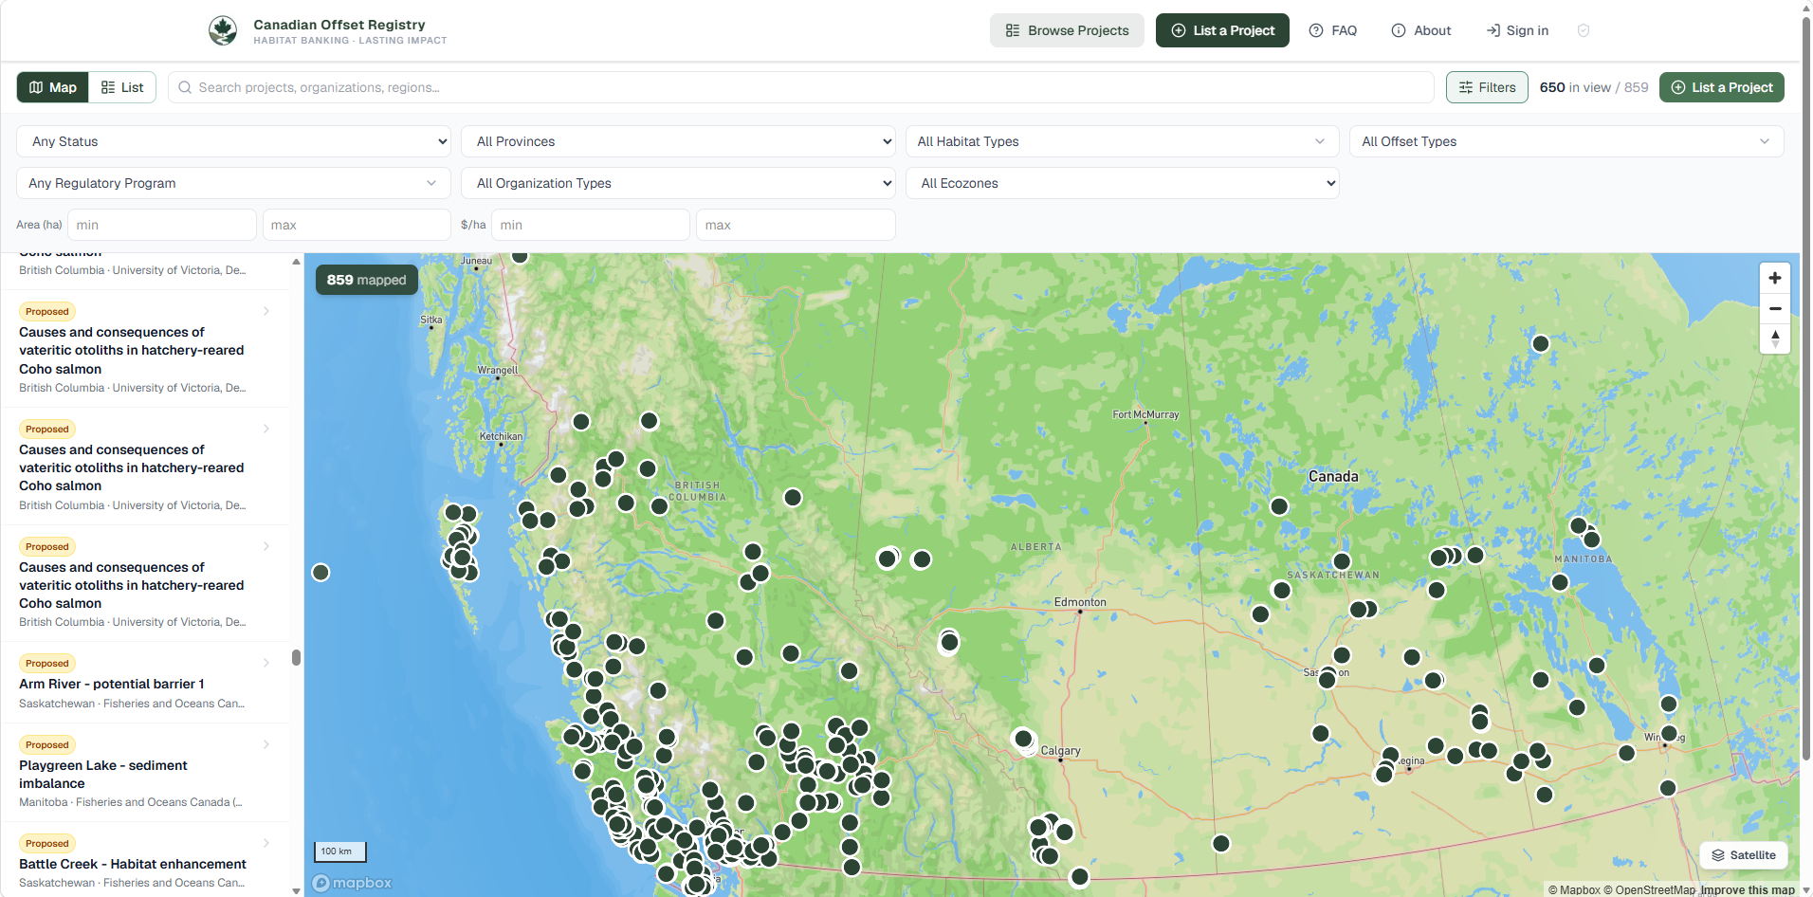Click the map marker near Fort McMurray's northeast
This screenshot has height=897, width=1813.
[1540, 343]
